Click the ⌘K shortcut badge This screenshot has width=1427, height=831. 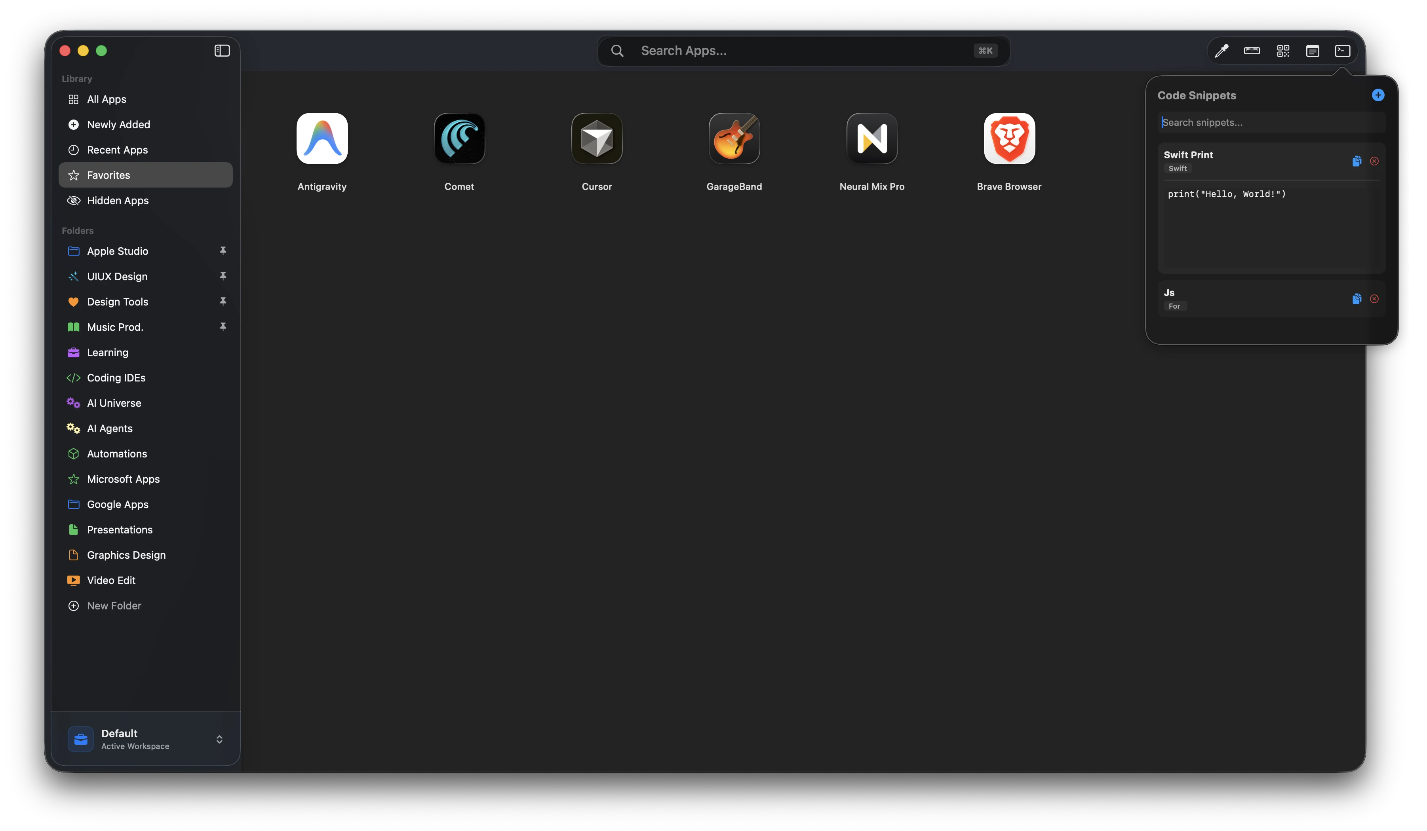coord(985,51)
